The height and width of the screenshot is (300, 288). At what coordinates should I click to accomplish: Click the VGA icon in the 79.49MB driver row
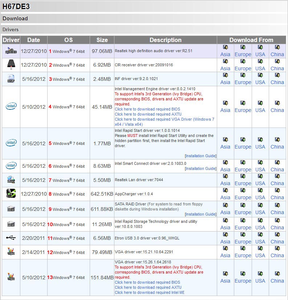coord(11,251)
